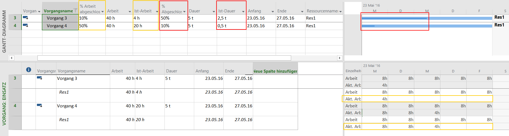Click the blue info indicator column header
509x136 pixels.
click(x=29, y=70)
